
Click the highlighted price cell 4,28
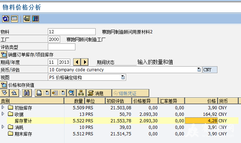click(x=201, y=121)
